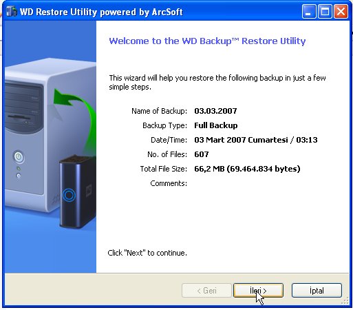Click the file count value 607
This screenshot has width=353, height=310.
coord(202,154)
